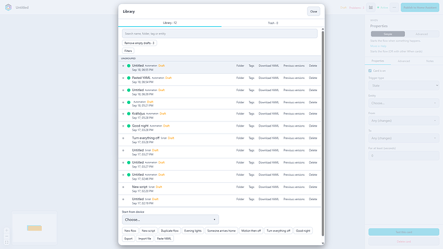Click green status dot of Pasted YAML
Screen dimensions: 443x249
pos(128,78)
